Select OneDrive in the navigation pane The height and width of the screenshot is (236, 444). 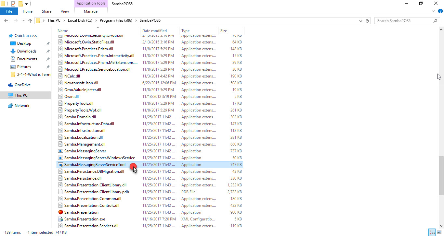tap(22, 85)
